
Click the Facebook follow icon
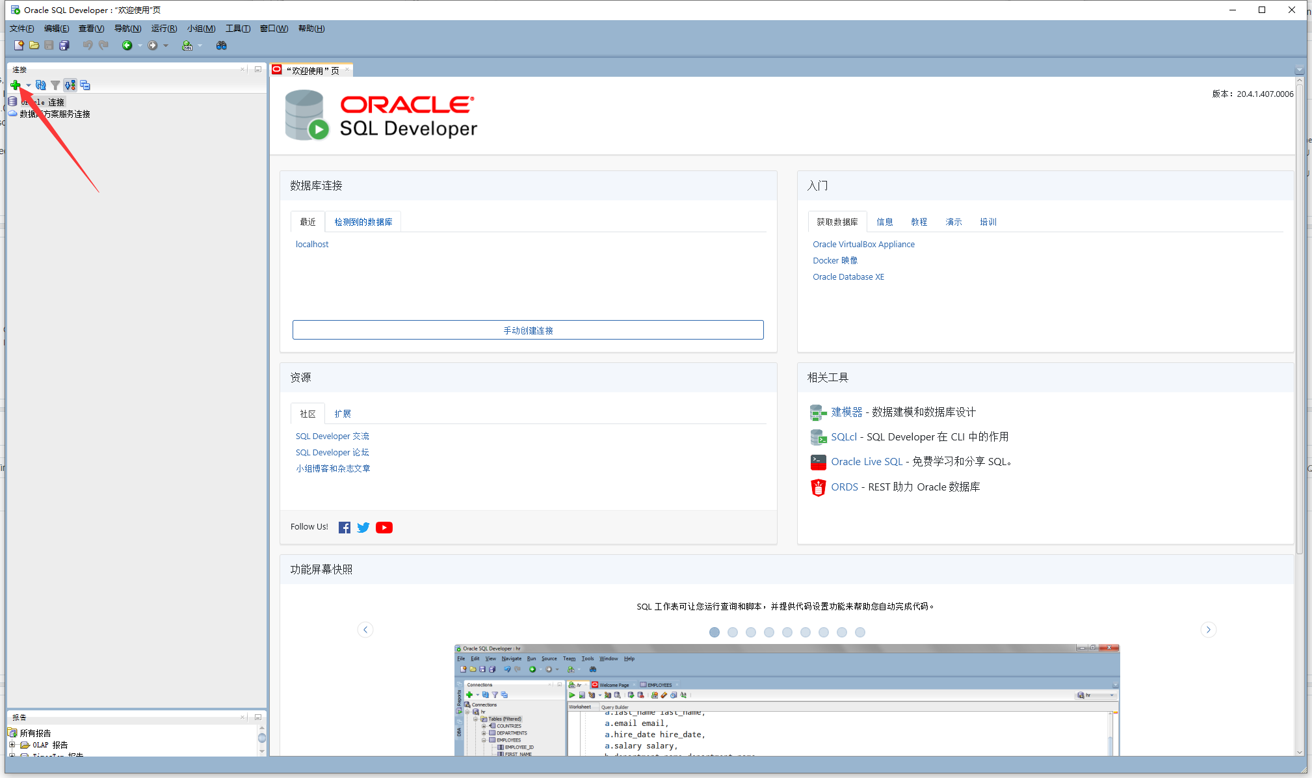point(344,527)
